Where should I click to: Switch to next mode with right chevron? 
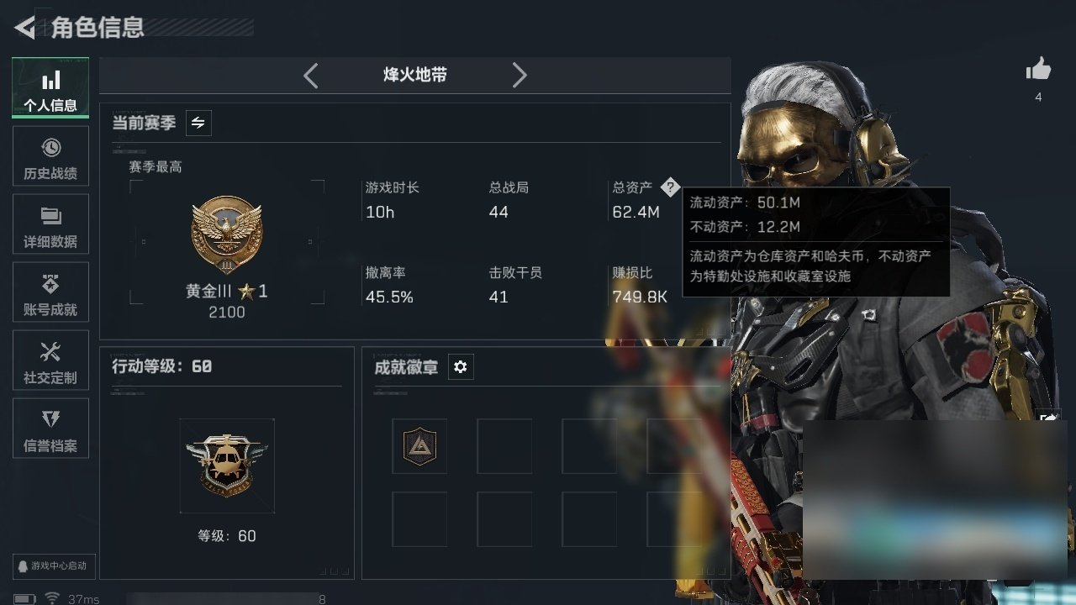pyautogui.click(x=520, y=76)
